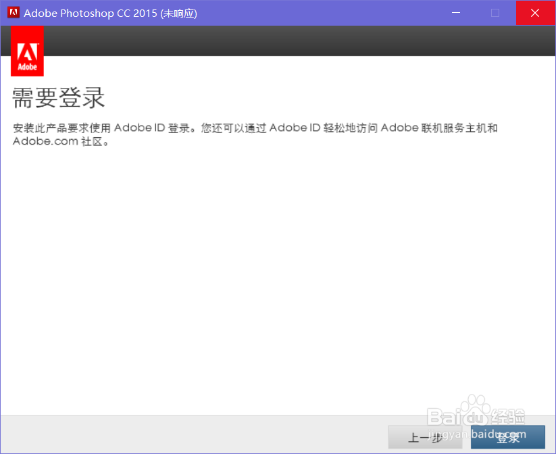Image resolution: width=556 pixels, height=454 pixels.
Task: Click the red close icon on the title bar
Action: pyautogui.click(x=535, y=13)
